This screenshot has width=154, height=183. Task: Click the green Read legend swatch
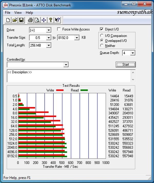click(84, 90)
